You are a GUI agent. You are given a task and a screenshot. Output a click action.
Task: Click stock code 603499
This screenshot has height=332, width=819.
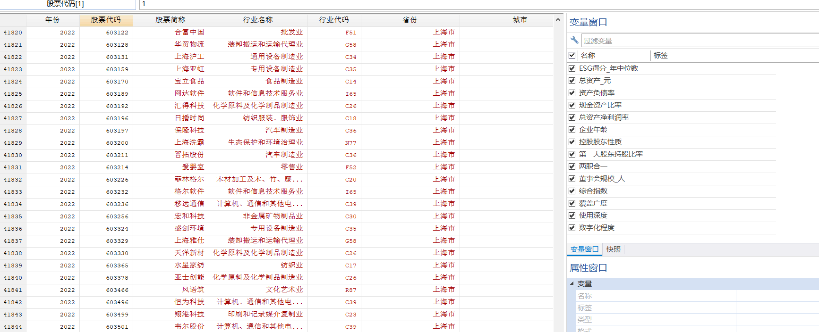[x=117, y=315]
